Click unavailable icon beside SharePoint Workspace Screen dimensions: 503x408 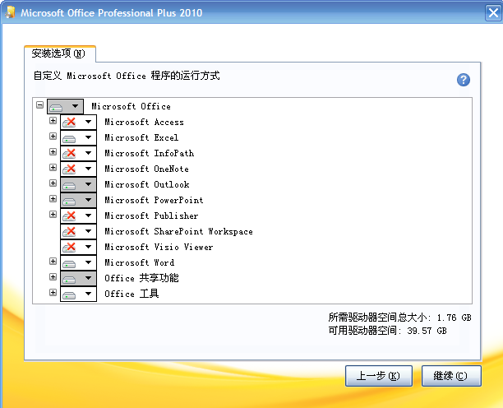click(69, 232)
